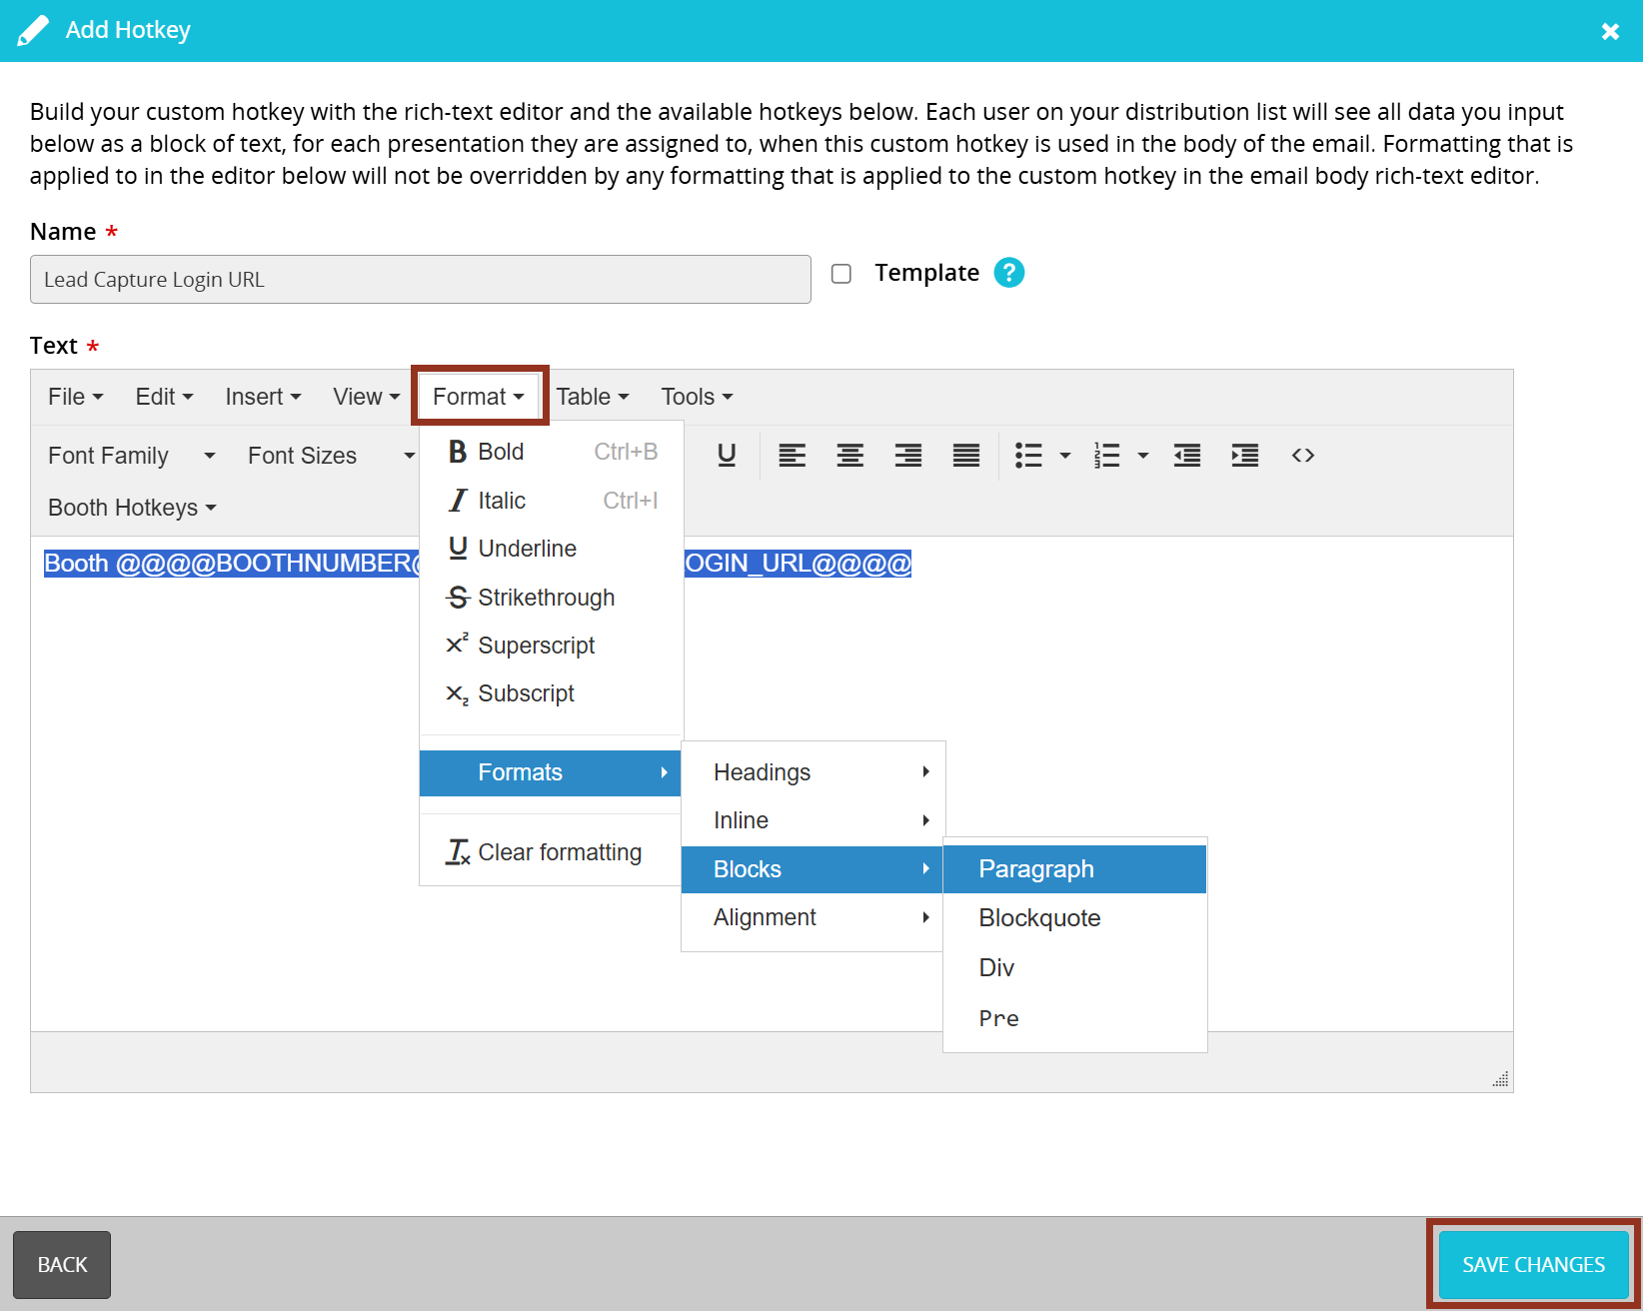Select Blockquote from the Blocks submenu
This screenshot has height=1311, width=1643.
pyautogui.click(x=1039, y=917)
